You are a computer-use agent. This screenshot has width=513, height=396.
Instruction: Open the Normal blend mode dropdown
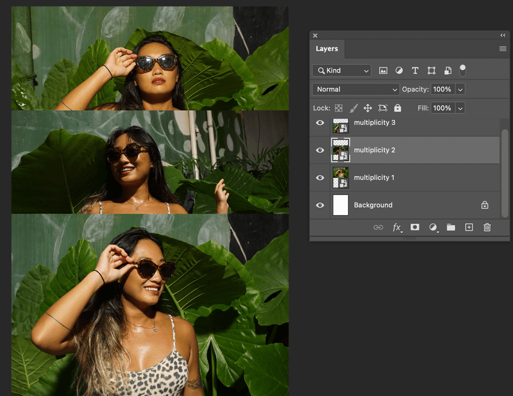coord(355,89)
